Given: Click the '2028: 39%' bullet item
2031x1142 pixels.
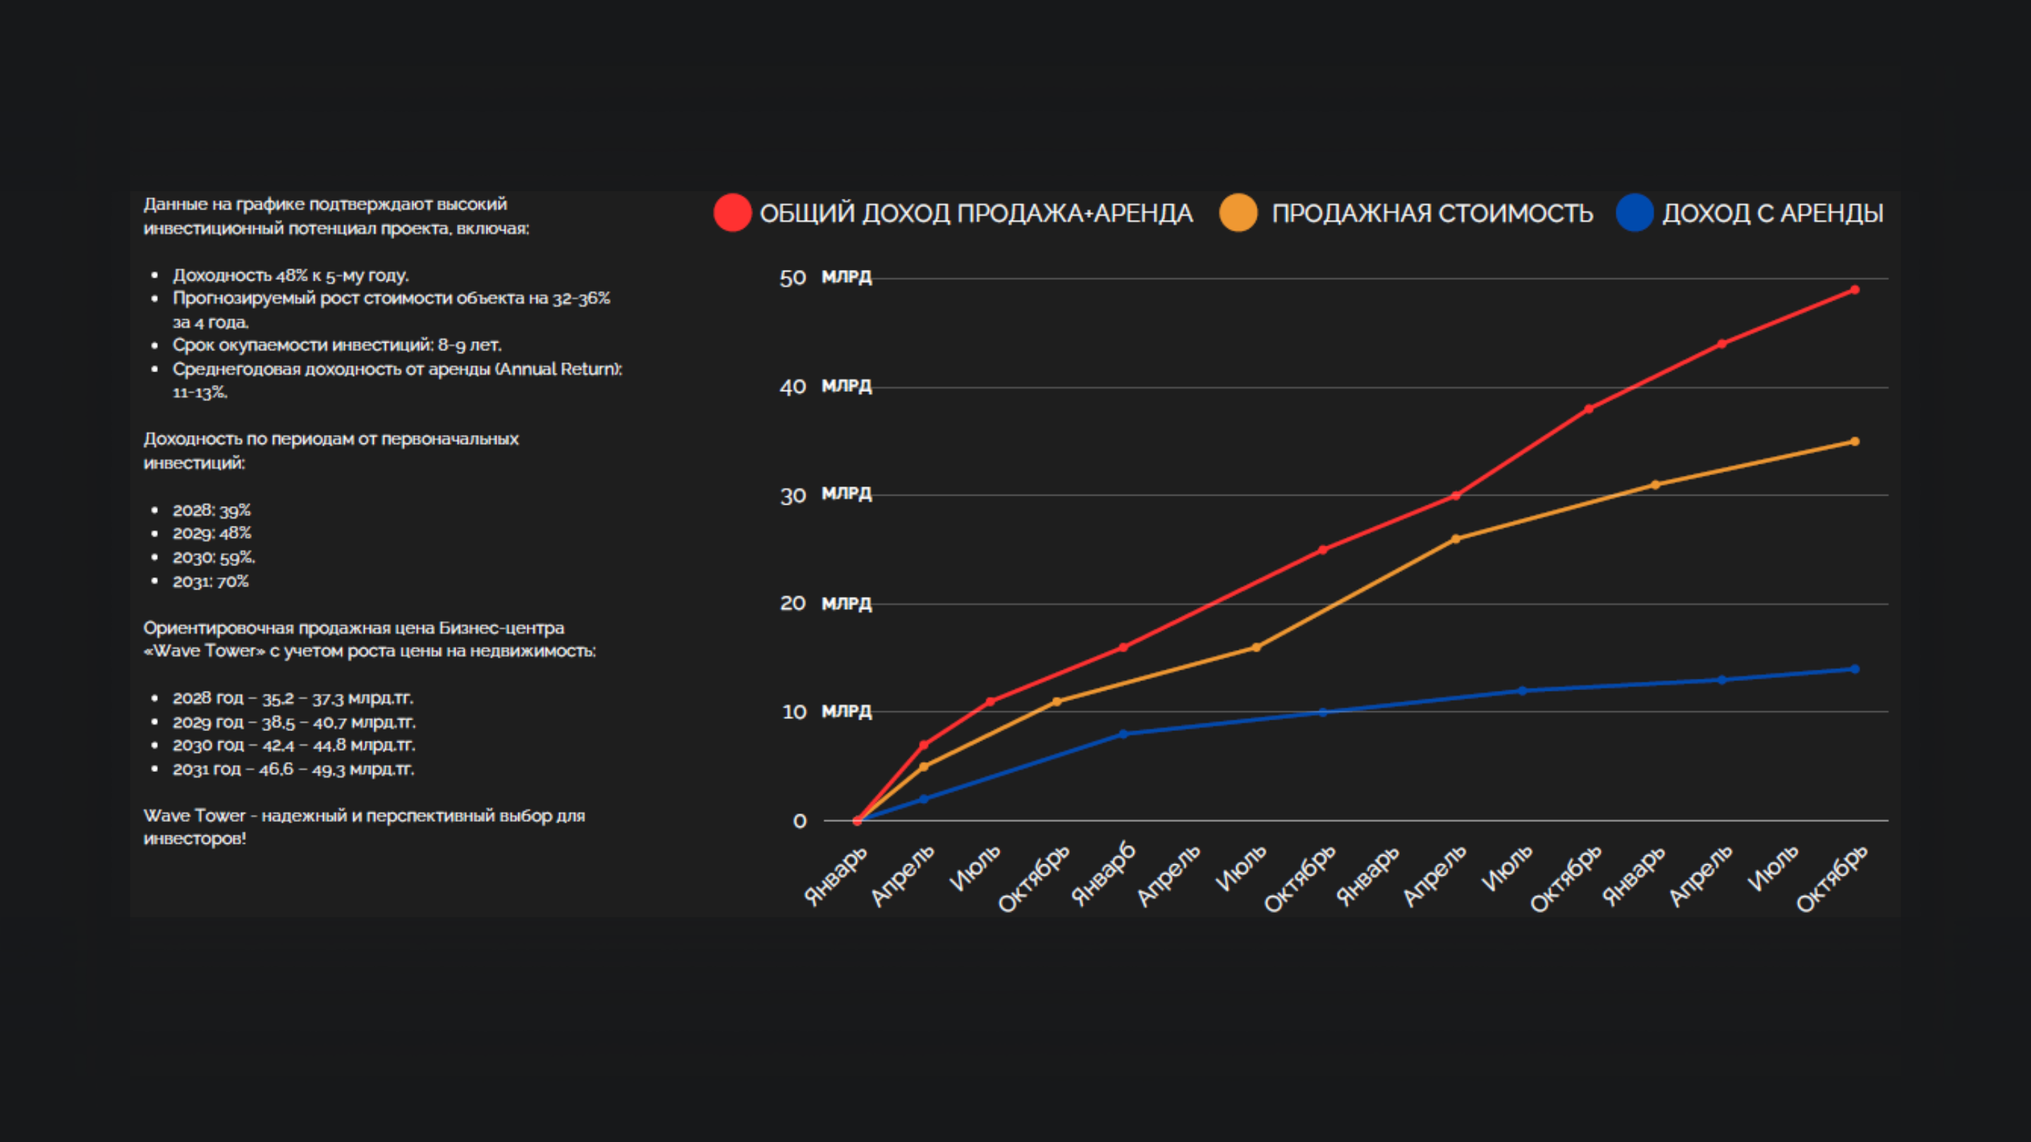Looking at the screenshot, I should click(x=212, y=510).
